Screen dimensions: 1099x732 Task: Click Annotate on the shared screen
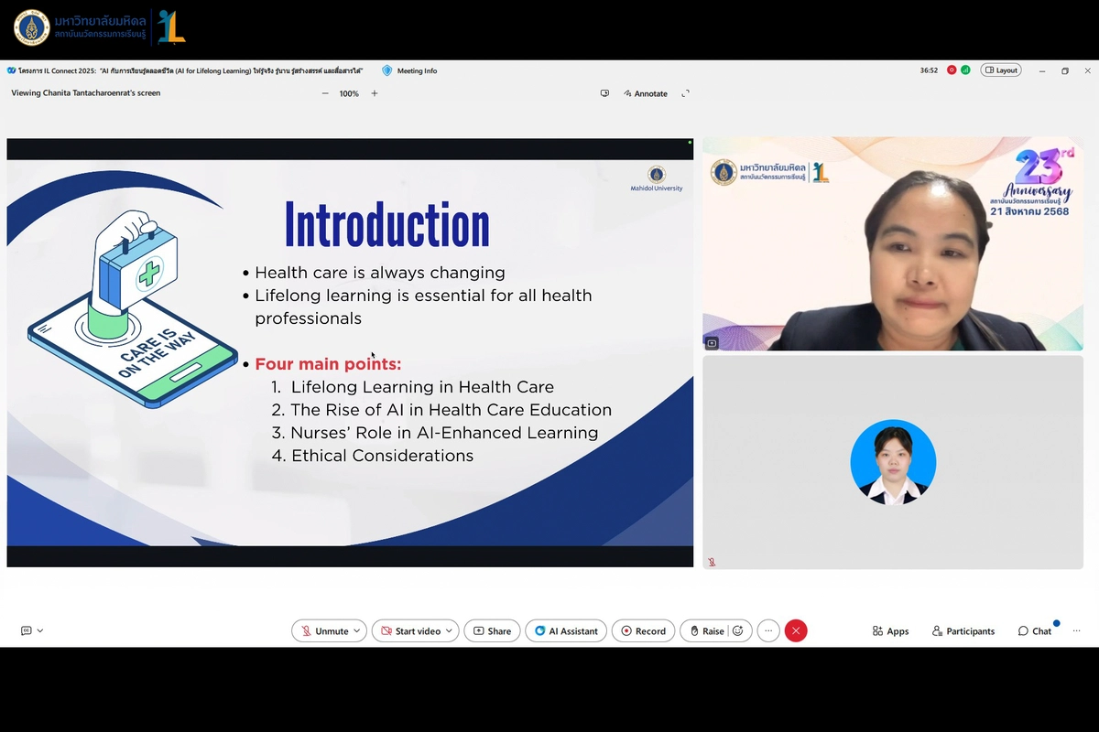point(645,93)
